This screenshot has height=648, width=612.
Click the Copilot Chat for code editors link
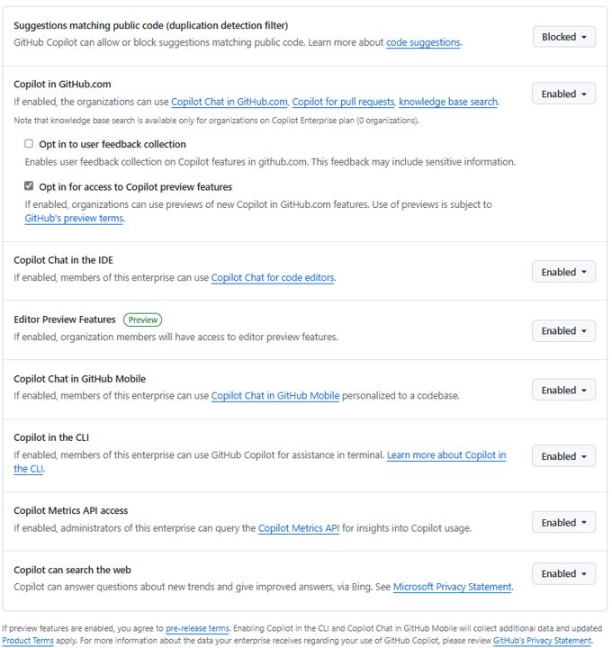coord(273,278)
